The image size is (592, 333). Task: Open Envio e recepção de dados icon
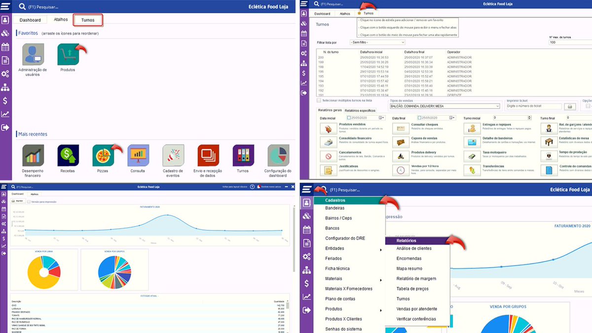tap(208, 155)
